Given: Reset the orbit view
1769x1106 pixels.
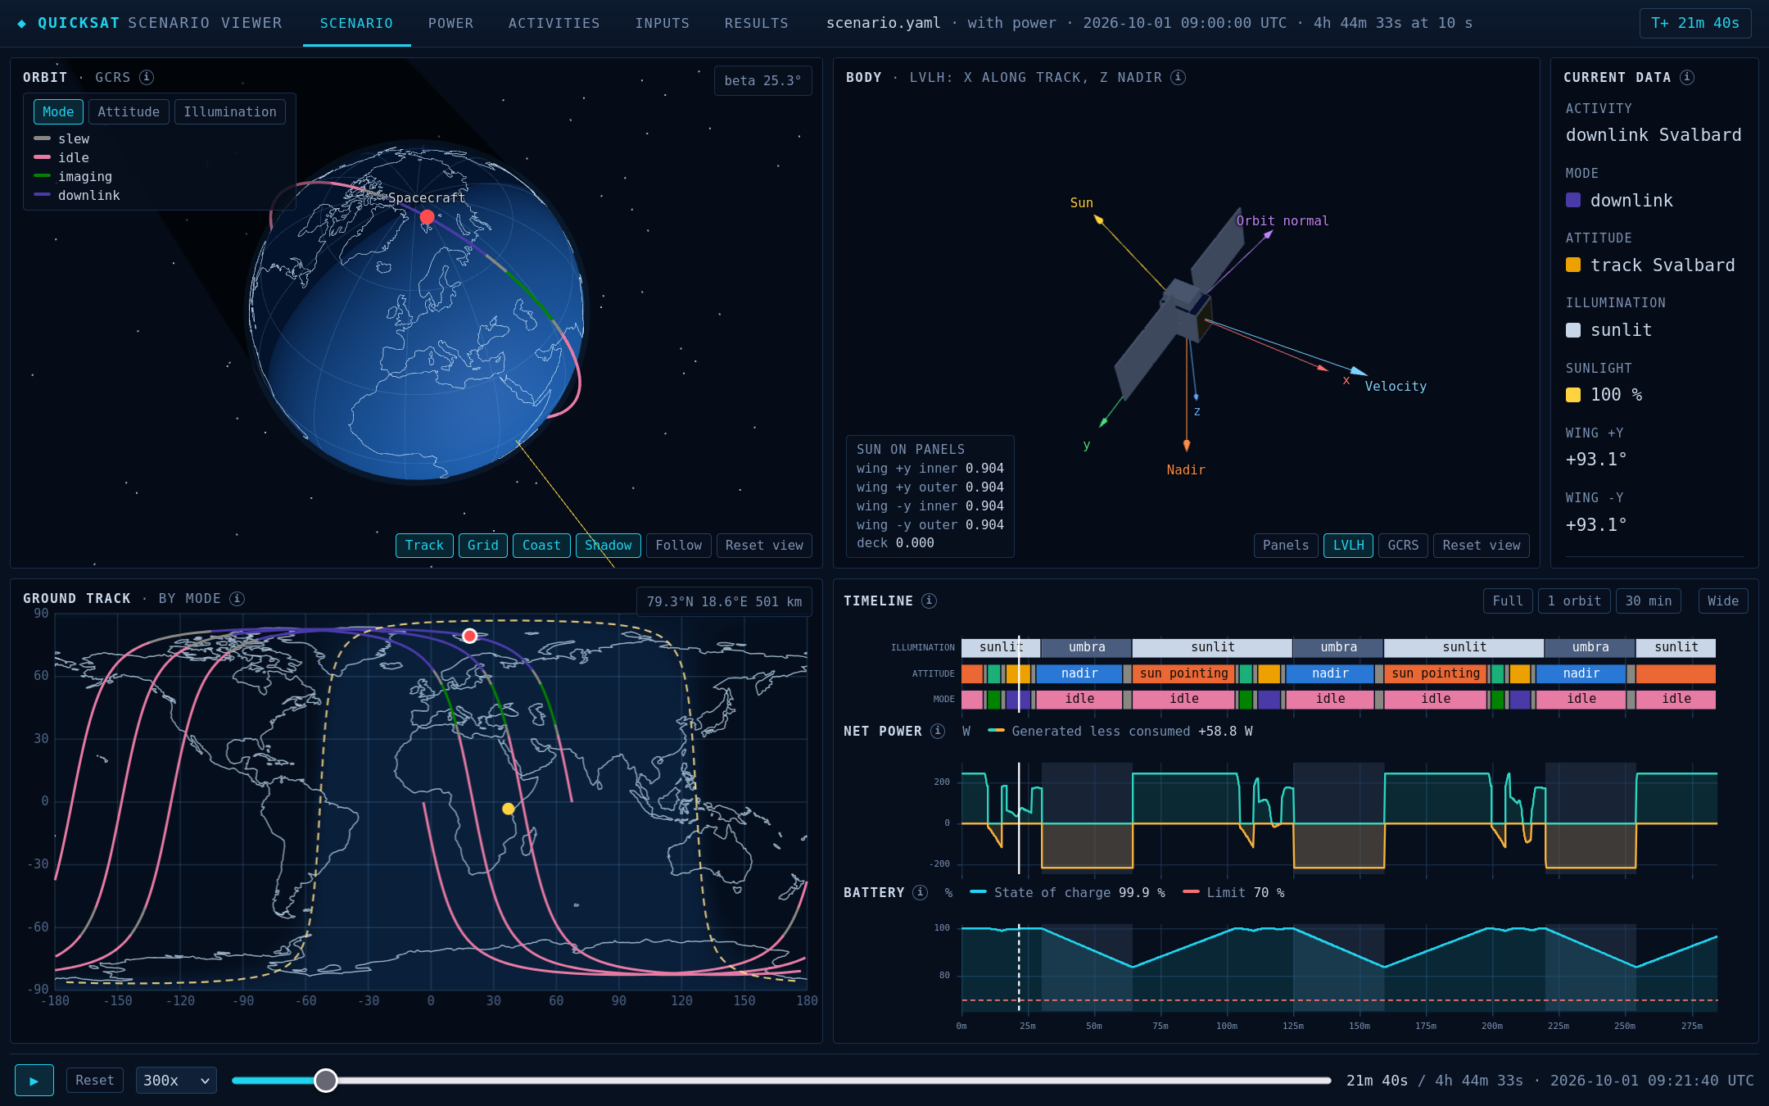Looking at the screenshot, I should 764,546.
